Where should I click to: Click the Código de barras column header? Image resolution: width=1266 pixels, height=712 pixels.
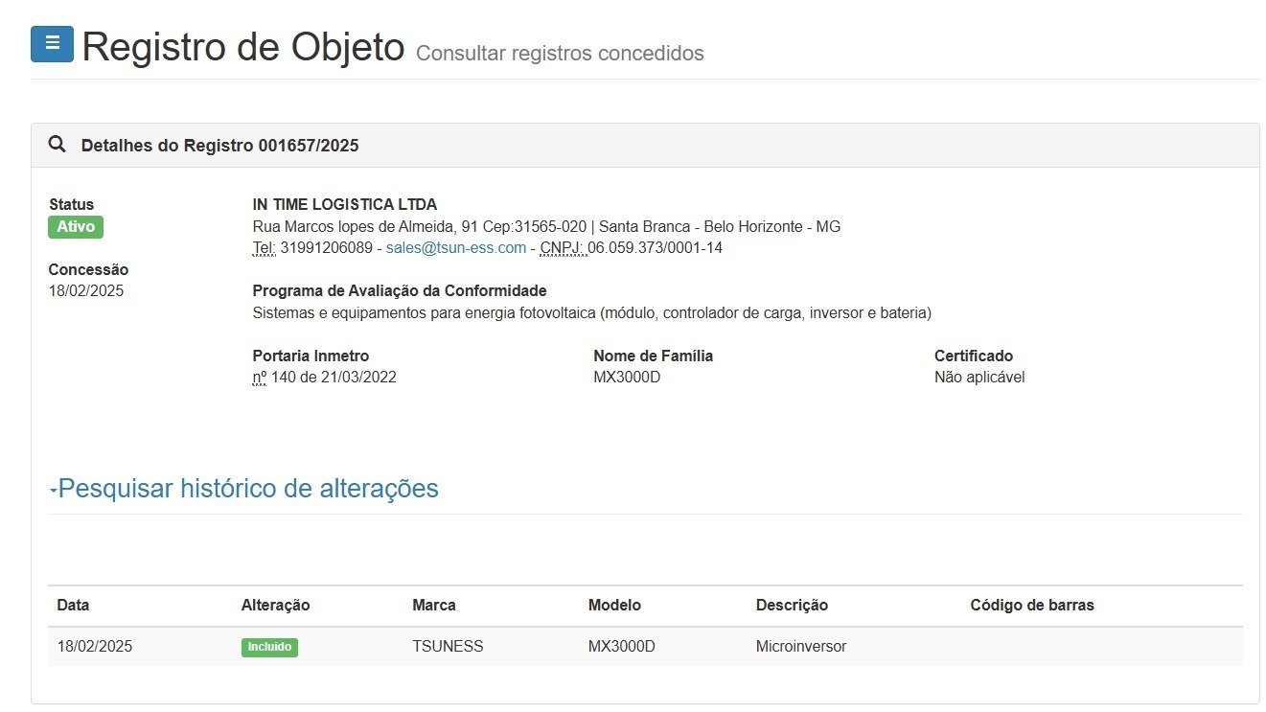(x=1031, y=606)
